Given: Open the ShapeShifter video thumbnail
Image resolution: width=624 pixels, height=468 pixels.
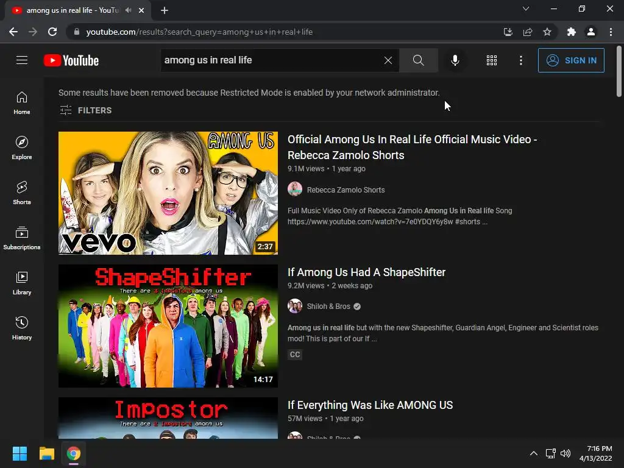Looking at the screenshot, I should (x=168, y=326).
